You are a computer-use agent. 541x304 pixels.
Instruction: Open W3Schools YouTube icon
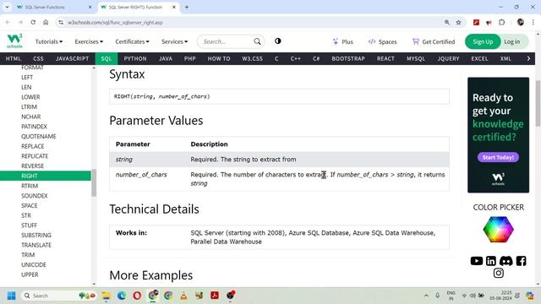477,261
